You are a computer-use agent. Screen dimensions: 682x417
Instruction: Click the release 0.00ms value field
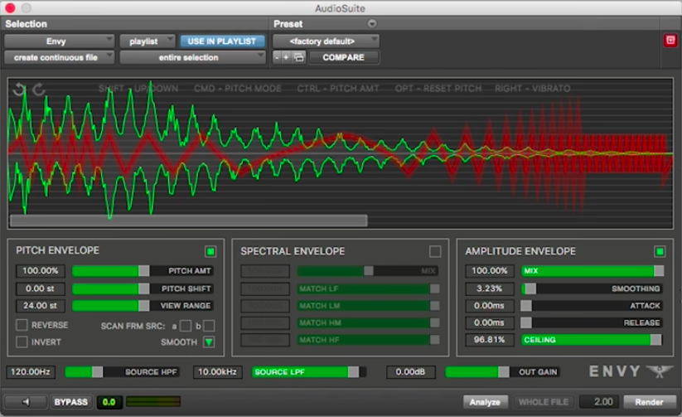point(490,322)
